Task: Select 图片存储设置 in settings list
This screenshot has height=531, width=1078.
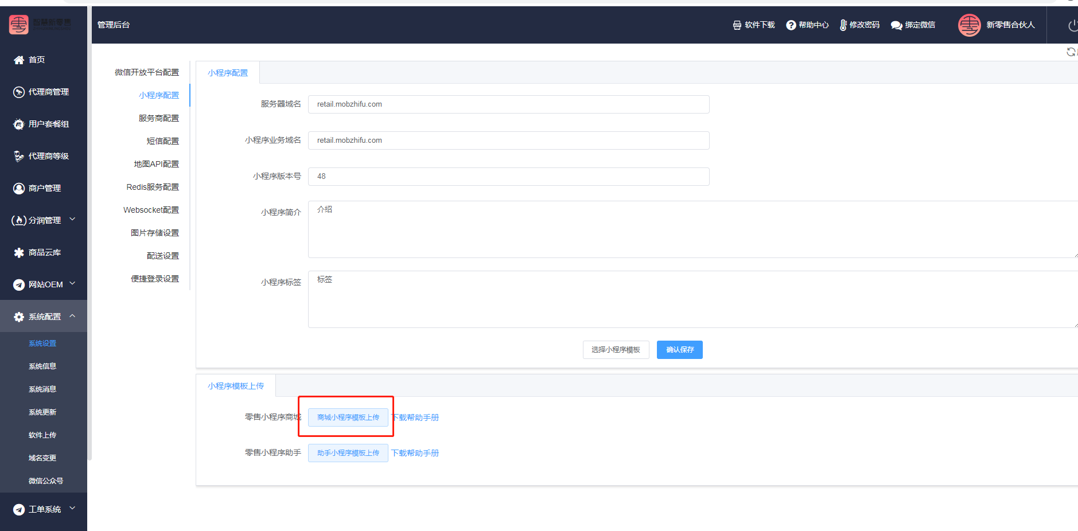Action: point(155,233)
